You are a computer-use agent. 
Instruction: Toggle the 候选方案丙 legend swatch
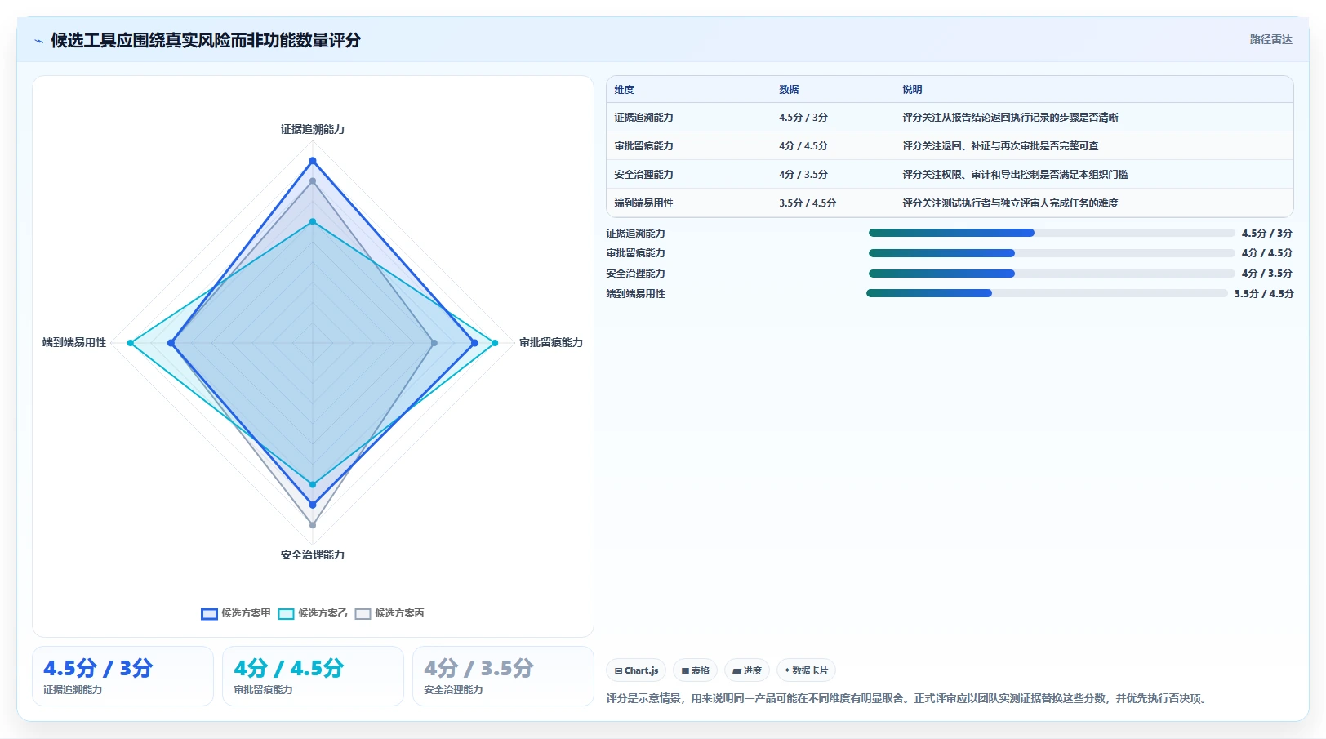tap(363, 613)
